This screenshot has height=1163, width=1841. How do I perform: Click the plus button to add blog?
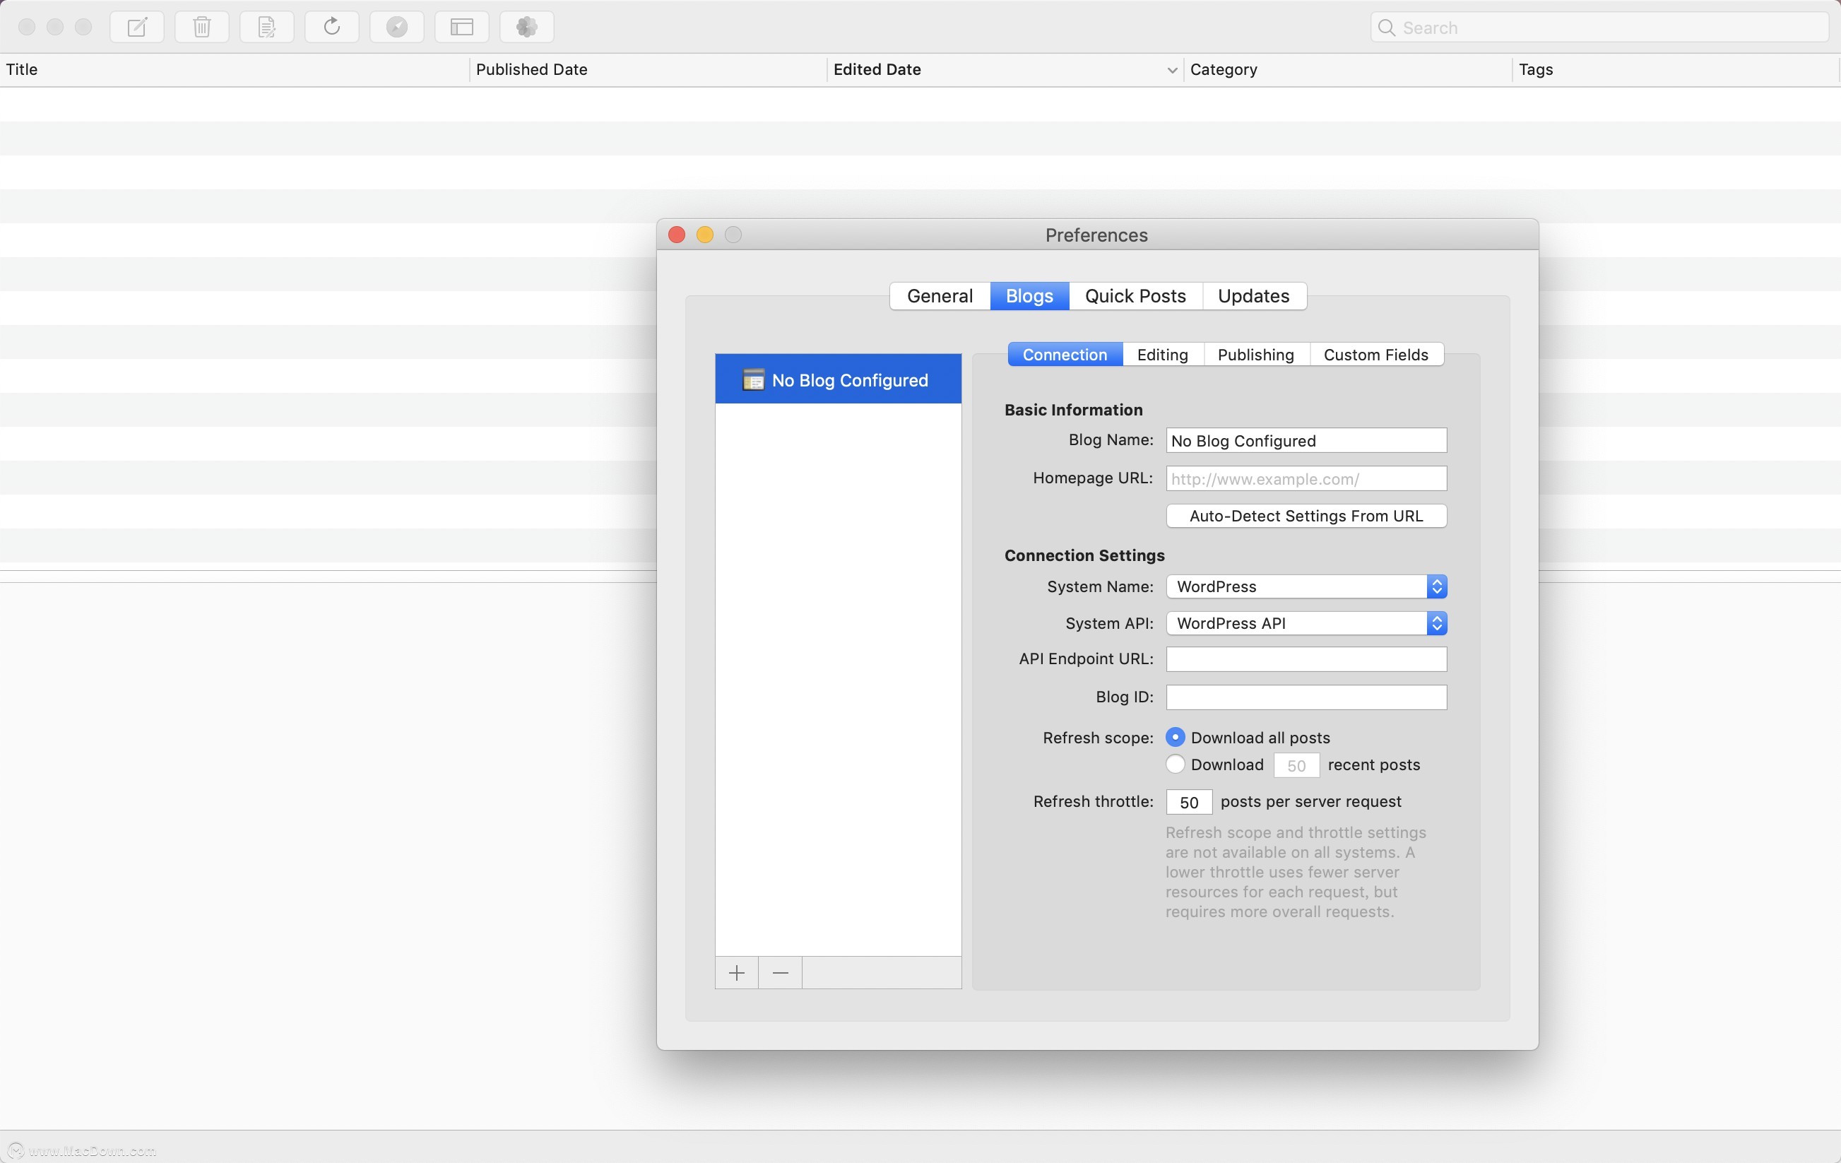(x=737, y=973)
